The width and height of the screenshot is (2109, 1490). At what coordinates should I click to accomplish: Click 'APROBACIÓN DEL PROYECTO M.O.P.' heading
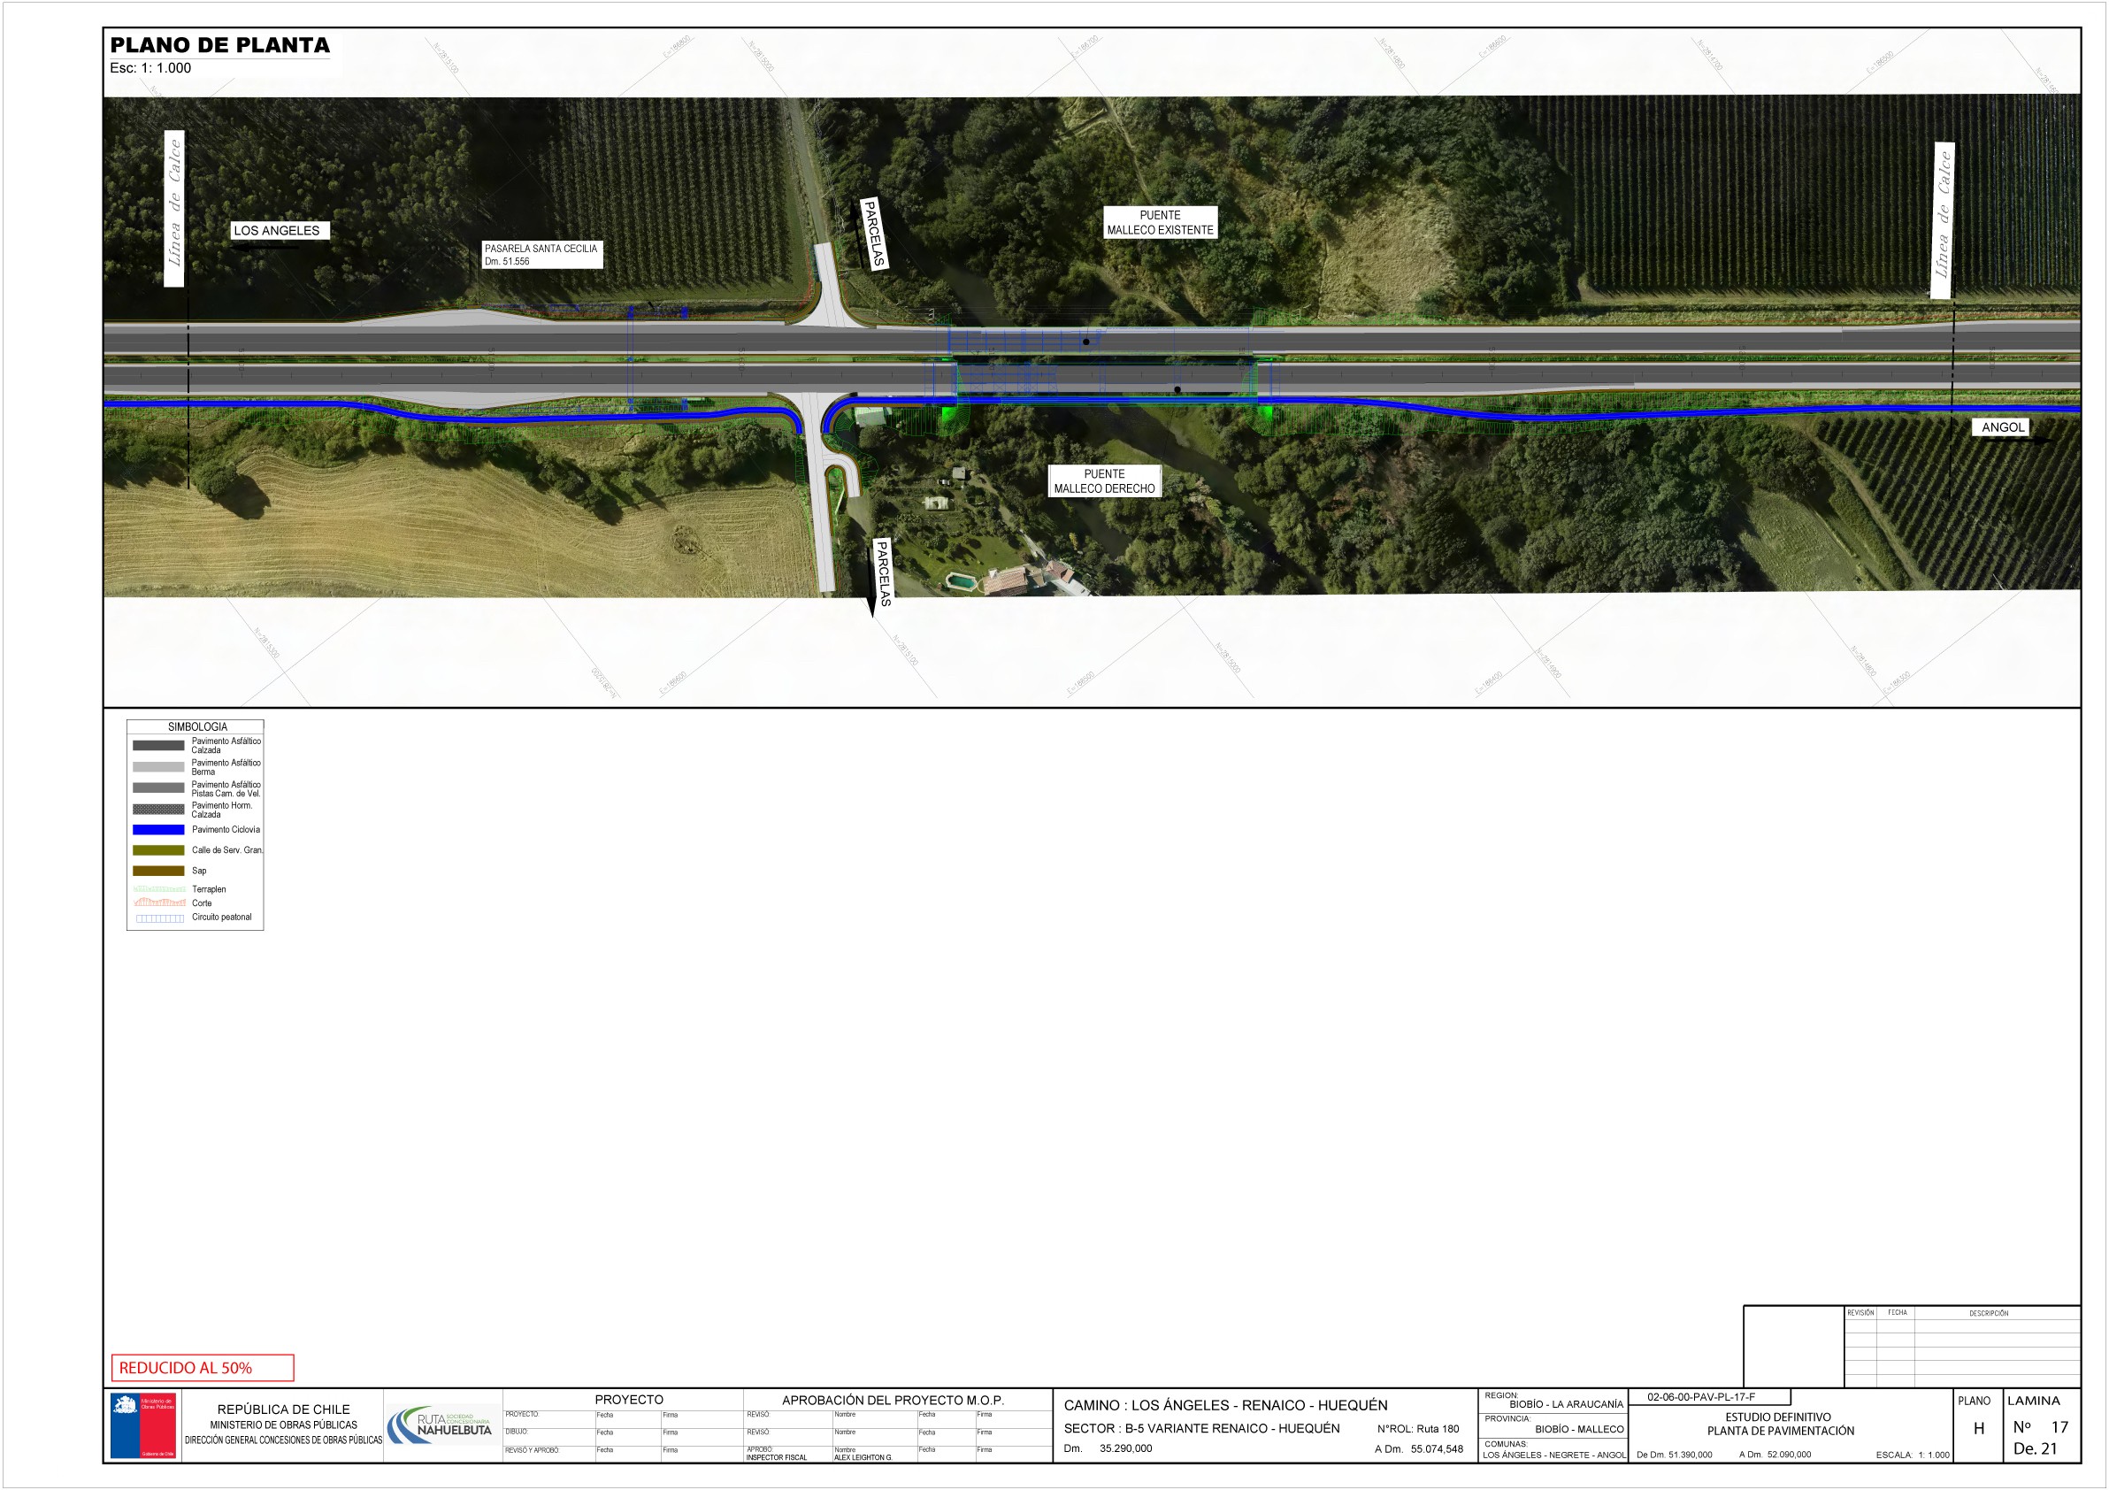pyautogui.click(x=893, y=1400)
